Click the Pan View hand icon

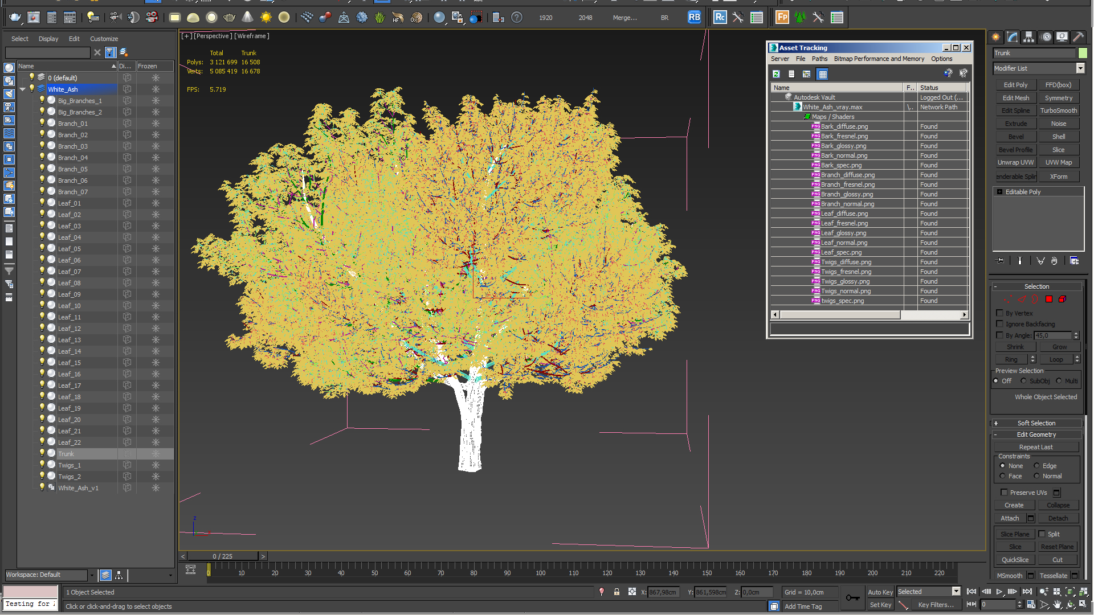pyautogui.click(x=1057, y=605)
